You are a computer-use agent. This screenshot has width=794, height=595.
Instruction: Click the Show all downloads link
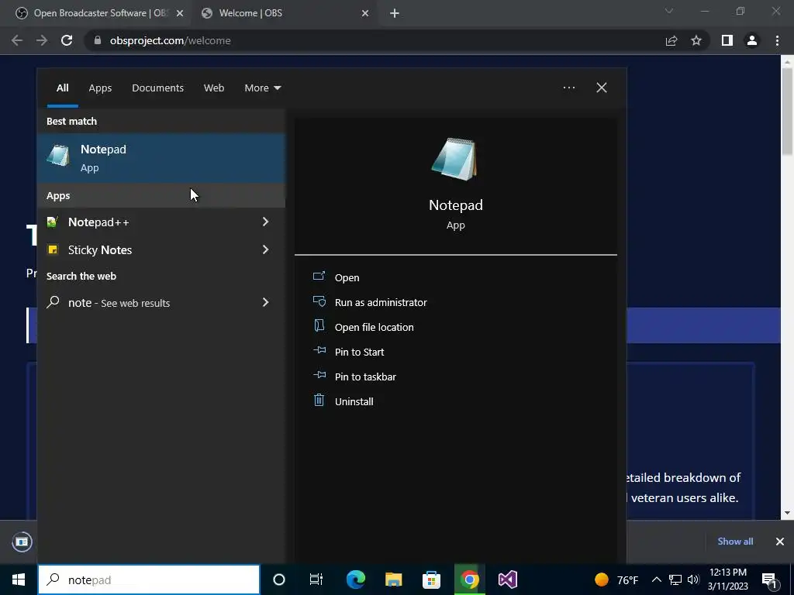click(x=735, y=541)
